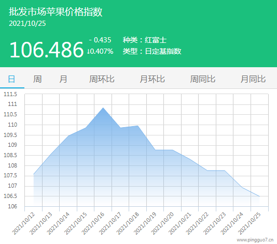
Task: Click the www.pingguo7.cn watermark link
Action: [x=255, y=240]
